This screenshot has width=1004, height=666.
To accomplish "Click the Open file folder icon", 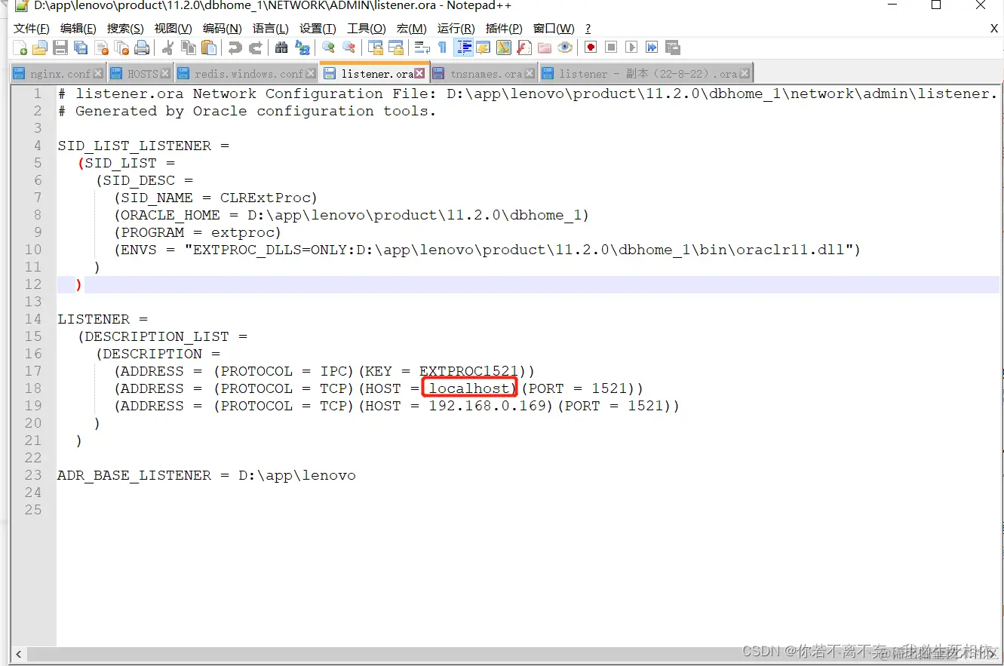I will [40, 48].
